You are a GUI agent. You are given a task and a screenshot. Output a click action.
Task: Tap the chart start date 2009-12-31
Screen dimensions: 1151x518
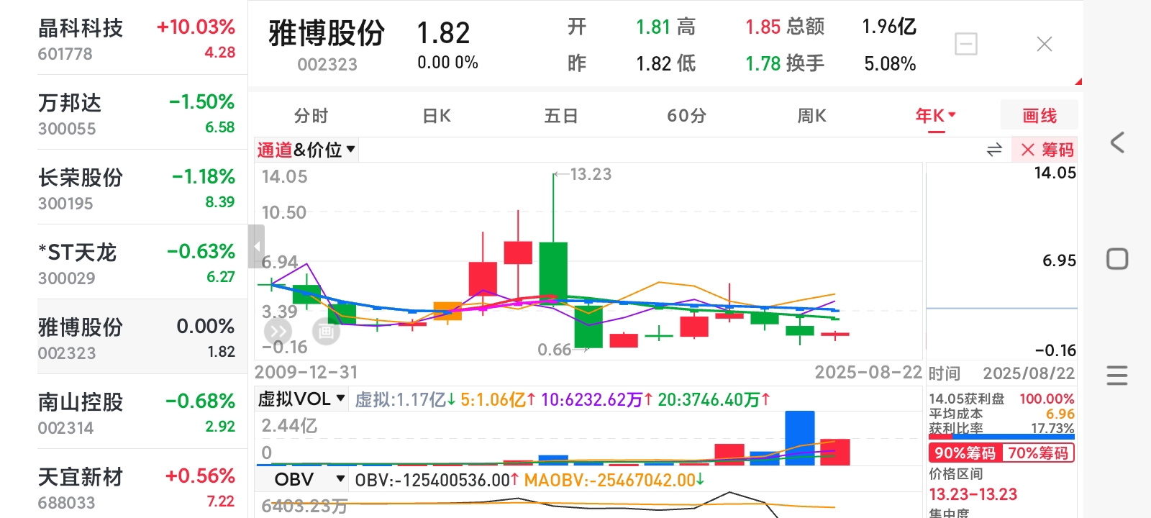306,372
